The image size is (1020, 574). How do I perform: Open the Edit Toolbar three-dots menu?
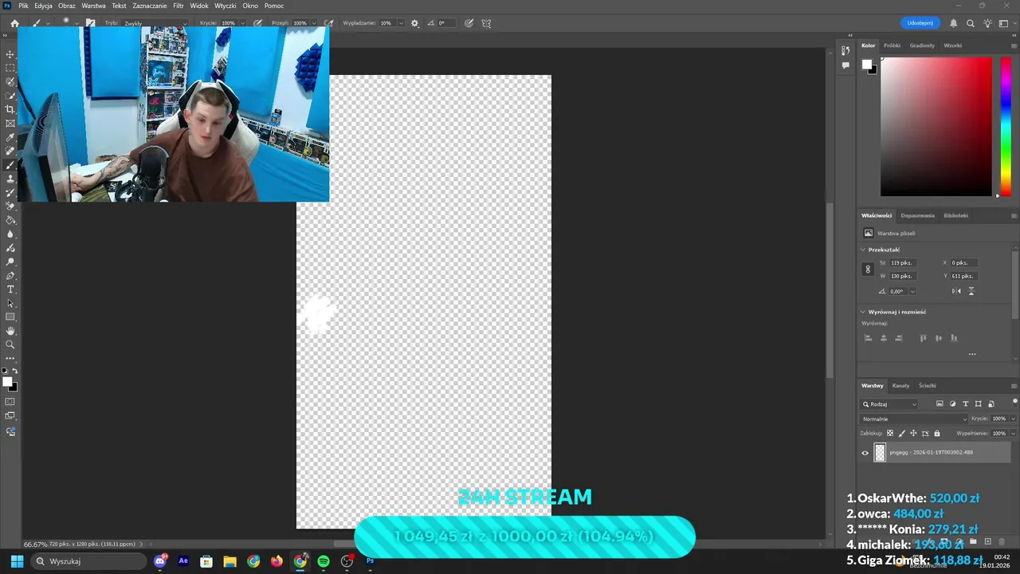(x=10, y=358)
